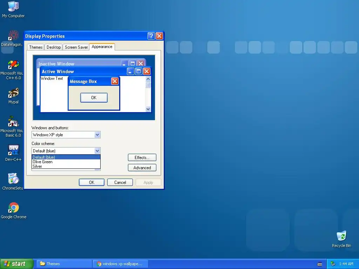The width and height of the screenshot is (359, 269).
Task: Click the safely remove hardware tray icon
Action: (333, 264)
